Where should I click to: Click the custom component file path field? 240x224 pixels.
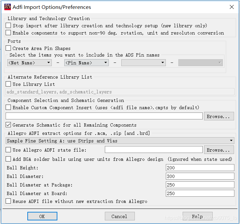click(x=104, y=116)
